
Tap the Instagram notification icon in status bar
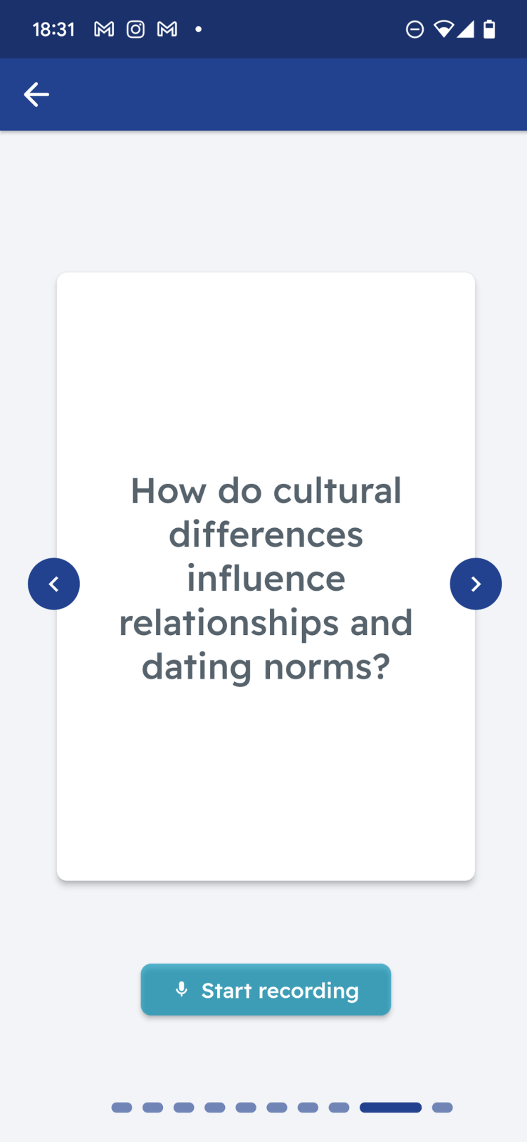click(x=136, y=30)
